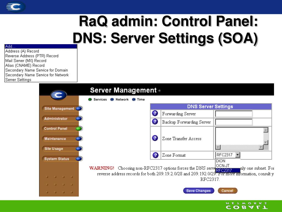This screenshot has height=212, width=282.
Task: Click the Zone Transfer Access scroll right arrow
Action: tap(261, 147)
